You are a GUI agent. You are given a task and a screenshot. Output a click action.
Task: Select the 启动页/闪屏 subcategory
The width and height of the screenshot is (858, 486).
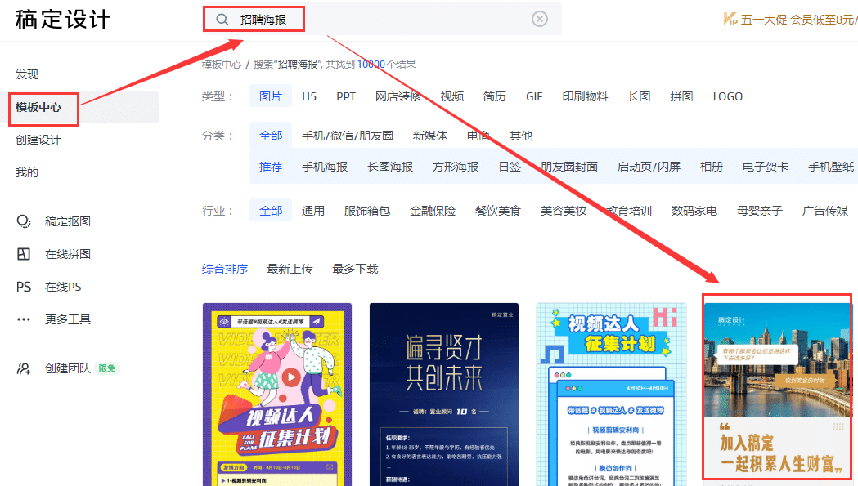pyautogui.click(x=649, y=167)
